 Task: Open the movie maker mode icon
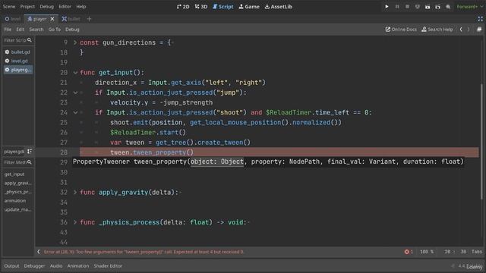pyautogui.click(x=448, y=7)
